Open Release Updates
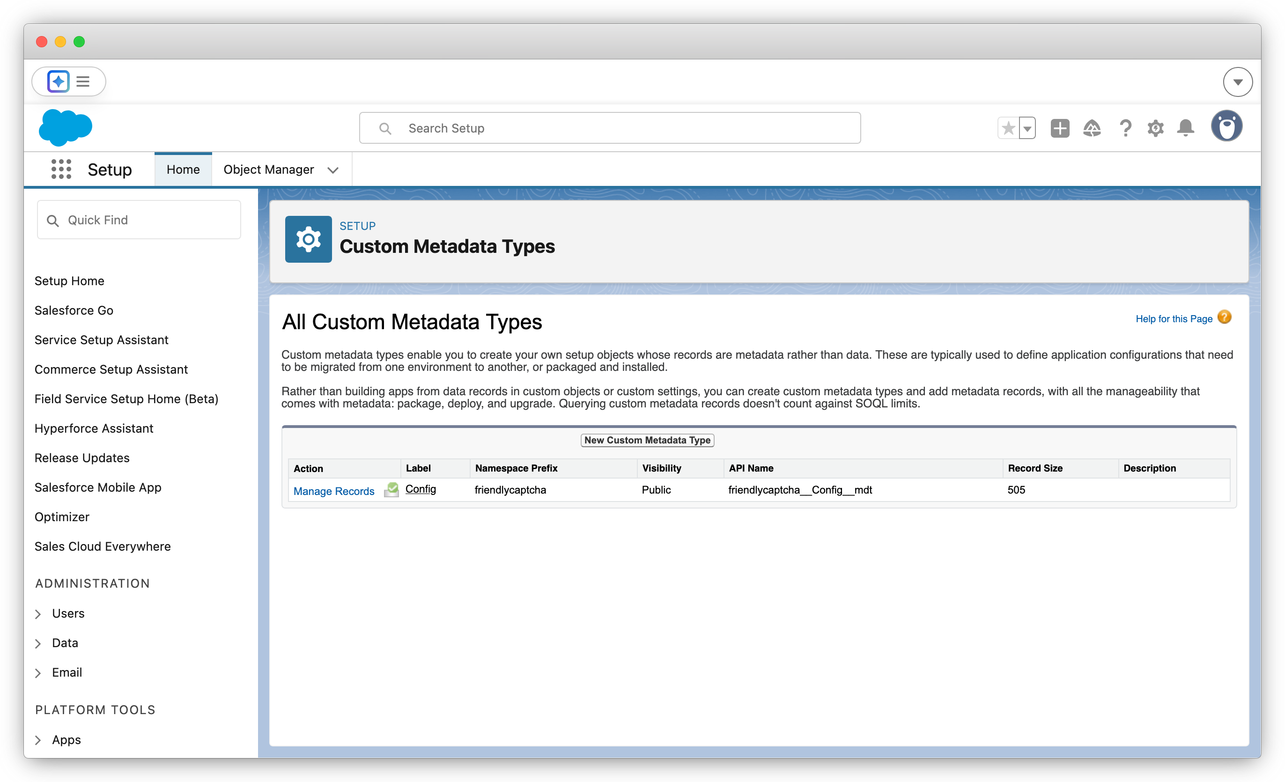Viewport: 1285px width, 782px height. tap(82, 458)
